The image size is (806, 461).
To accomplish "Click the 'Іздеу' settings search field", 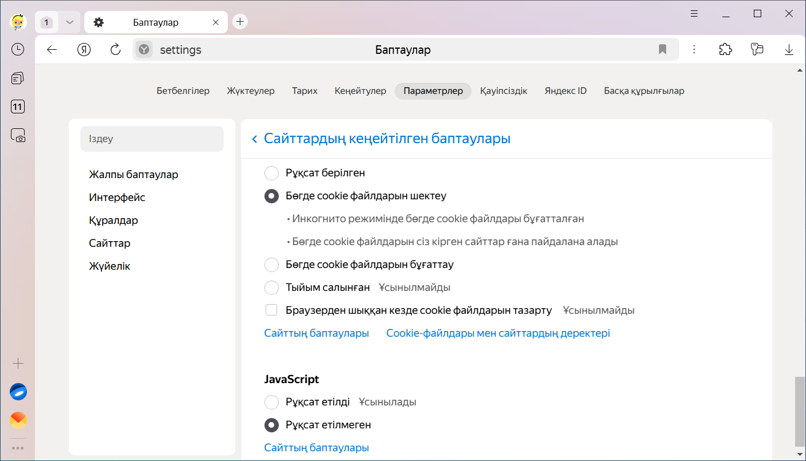I will pyautogui.click(x=152, y=139).
